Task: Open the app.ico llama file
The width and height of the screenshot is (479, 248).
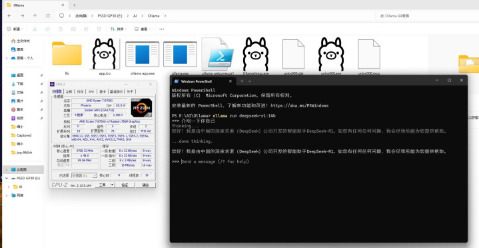Action: coord(104,57)
